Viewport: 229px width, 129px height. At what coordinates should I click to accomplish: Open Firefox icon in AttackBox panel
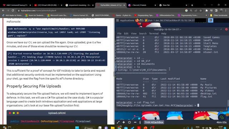137,20
